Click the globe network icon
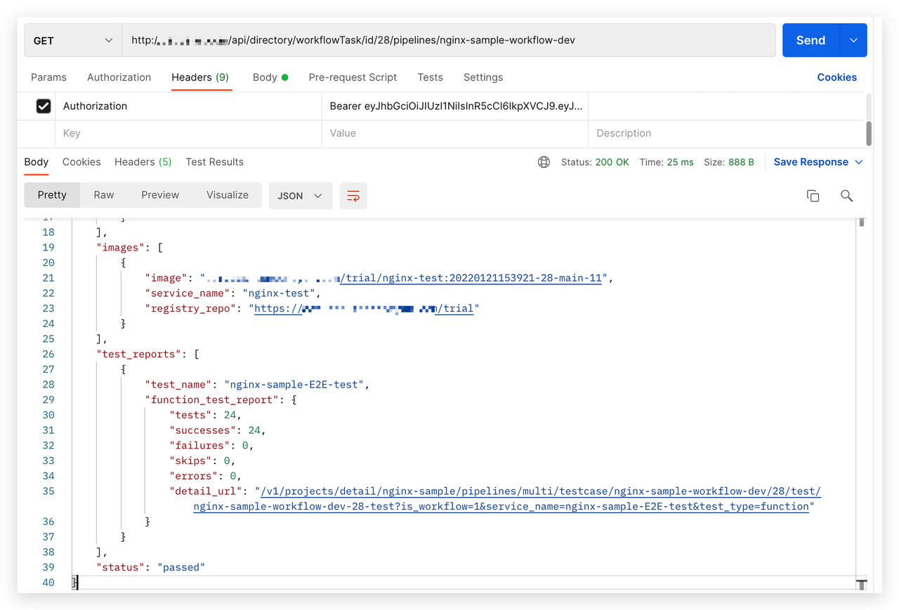This screenshot has height=610, width=899. 544,162
